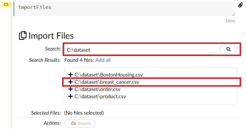Pick the C:\dataset\order.csv file entry
246x134 pixels.
(x=97, y=89)
